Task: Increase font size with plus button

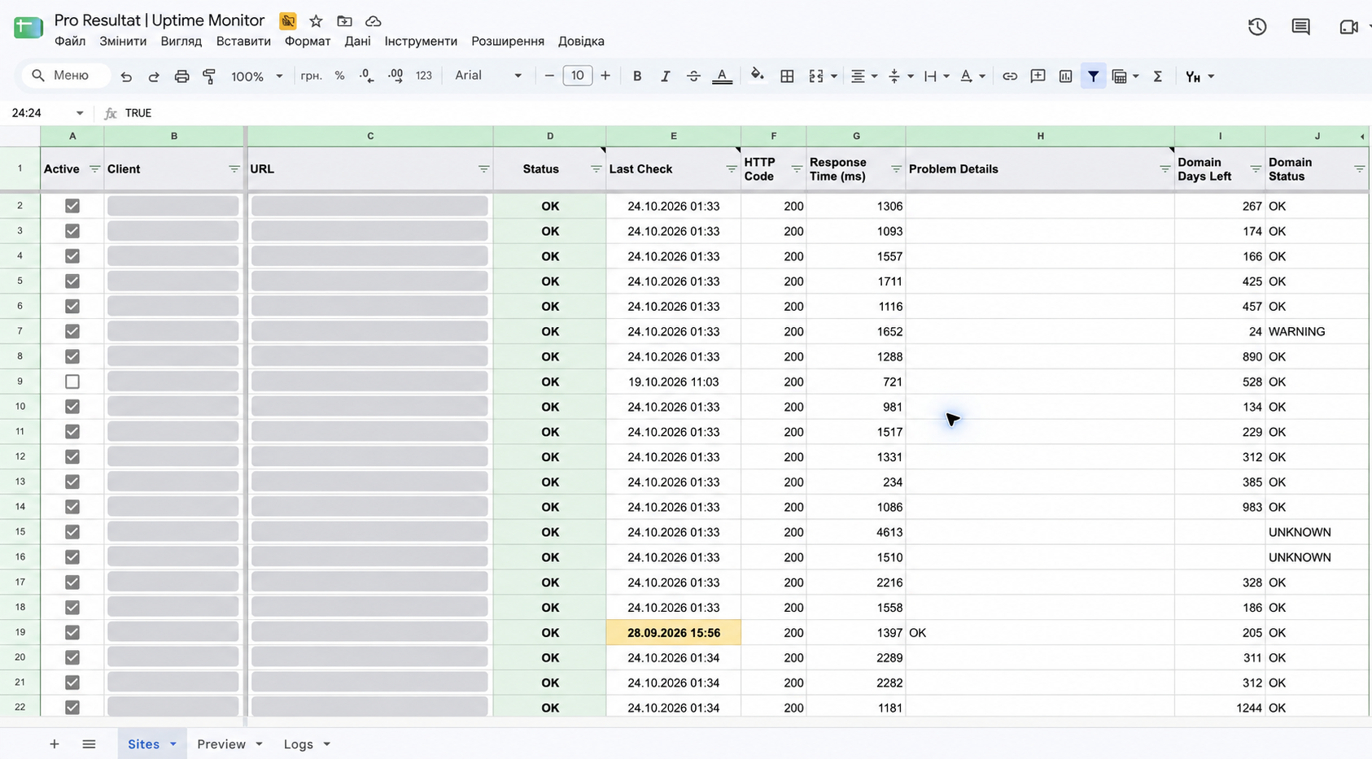Action: (605, 76)
